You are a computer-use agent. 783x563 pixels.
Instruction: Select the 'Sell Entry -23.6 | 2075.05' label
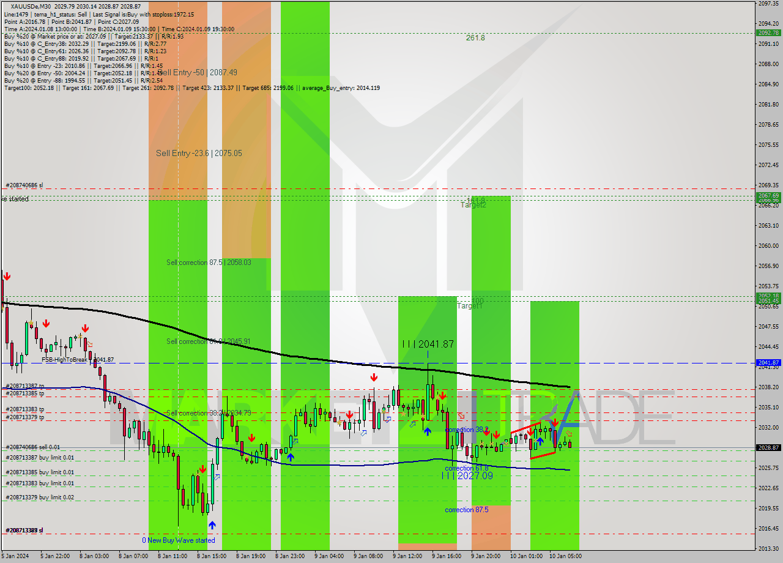(x=199, y=153)
